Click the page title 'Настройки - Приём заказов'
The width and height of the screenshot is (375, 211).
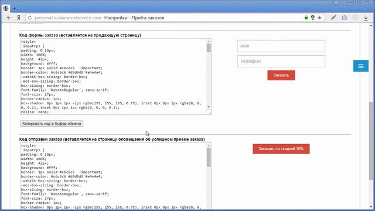pyautogui.click(x=134, y=18)
